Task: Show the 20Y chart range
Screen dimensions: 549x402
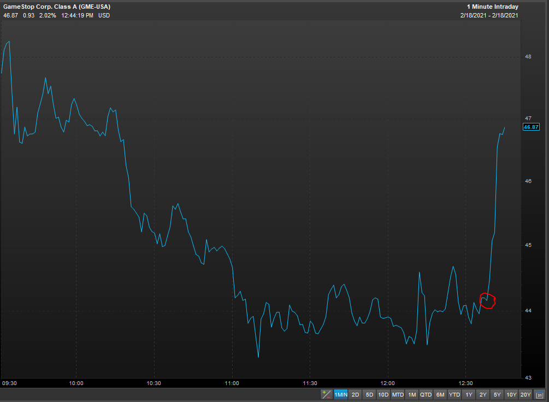Action: (x=526, y=394)
